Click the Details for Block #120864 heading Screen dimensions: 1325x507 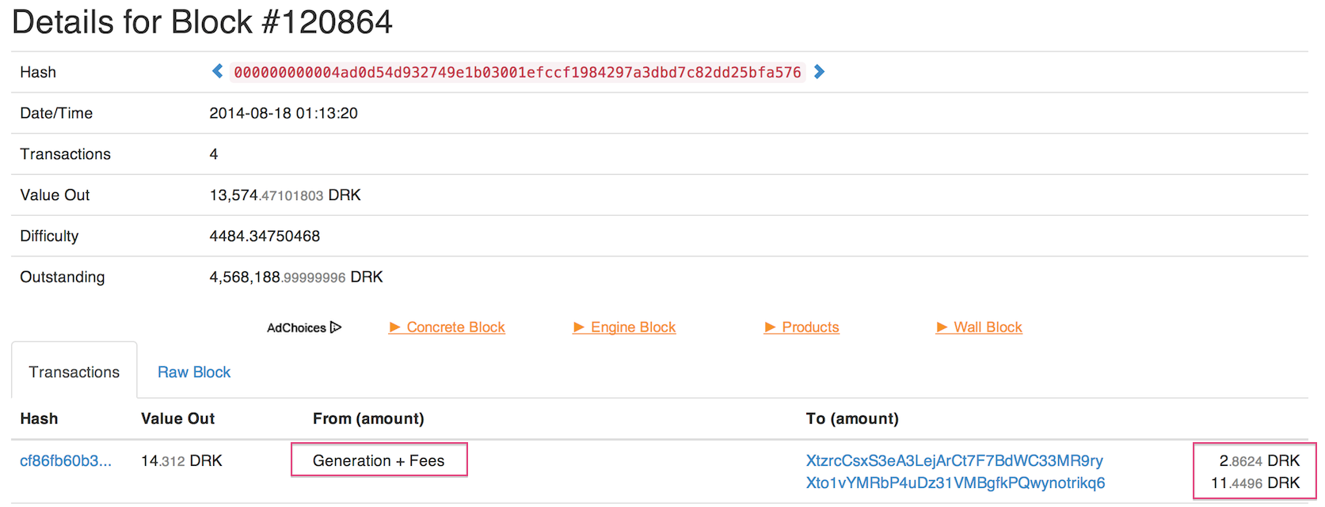click(203, 22)
